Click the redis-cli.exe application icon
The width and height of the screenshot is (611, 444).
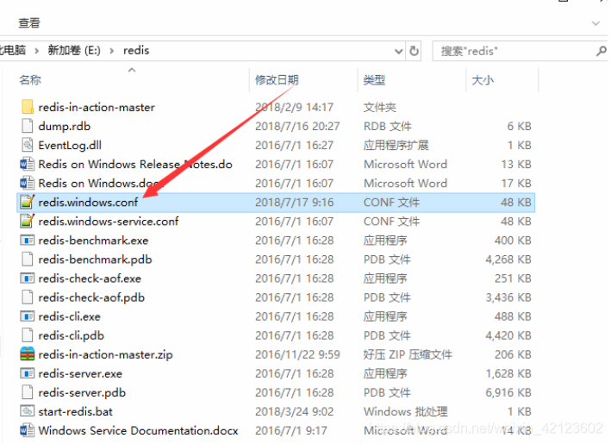(x=28, y=316)
